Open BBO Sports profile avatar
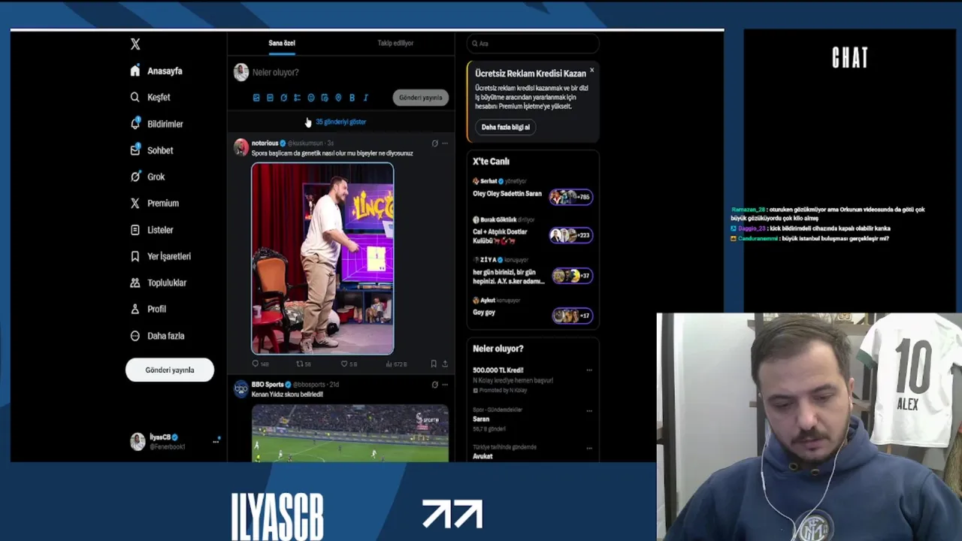 (240, 388)
